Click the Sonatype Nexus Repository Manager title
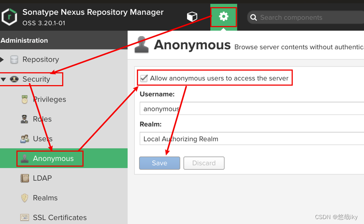 coord(93,12)
